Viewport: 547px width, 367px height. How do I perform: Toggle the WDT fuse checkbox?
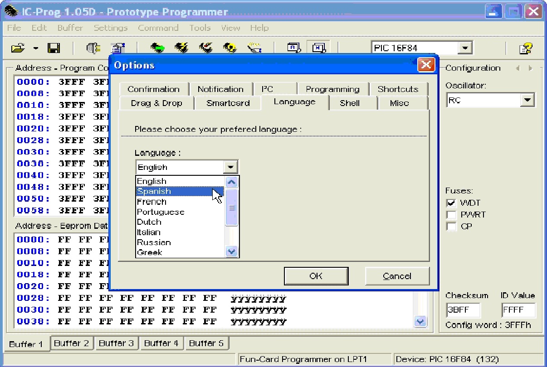451,203
